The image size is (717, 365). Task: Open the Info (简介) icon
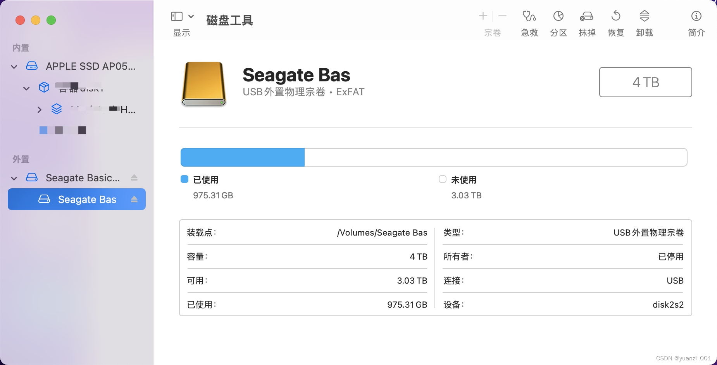tap(696, 16)
